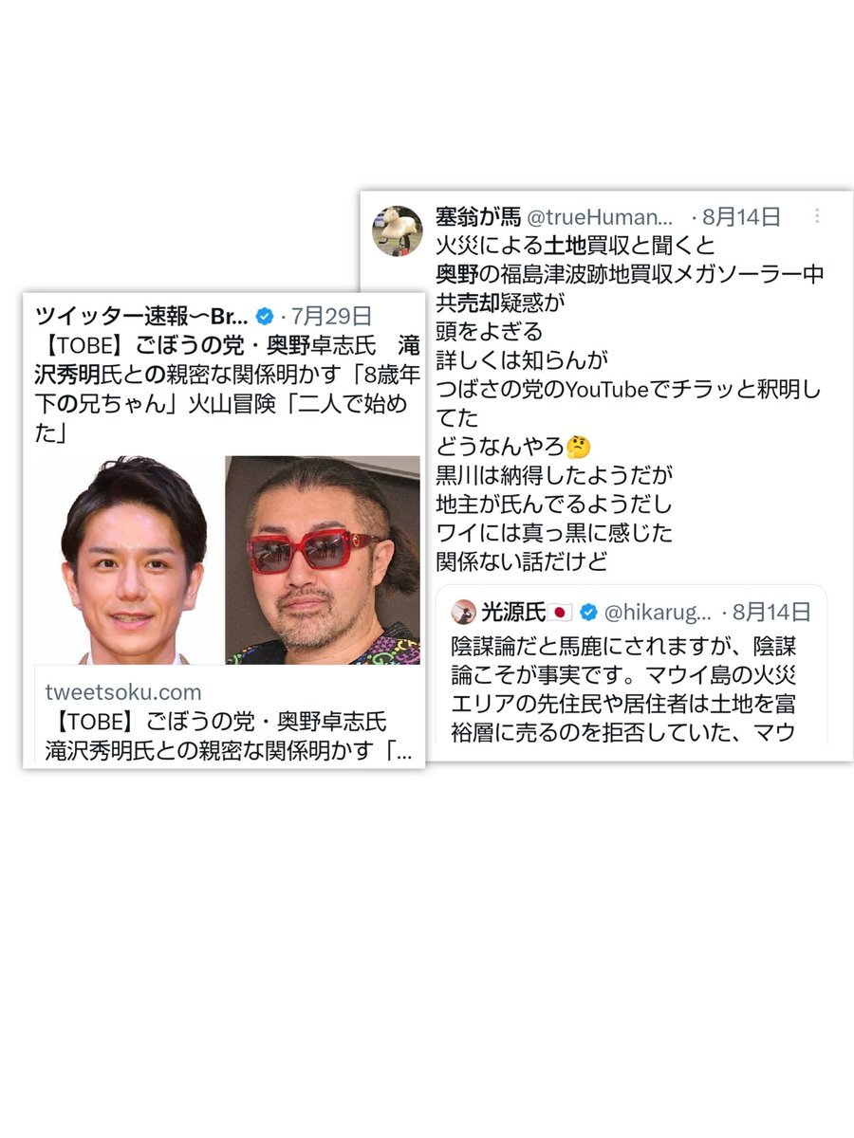Open the tweetsoku.com link card domain
Image resolution: width=854 pixels, height=1138 pixels.
click(x=123, y=692)
